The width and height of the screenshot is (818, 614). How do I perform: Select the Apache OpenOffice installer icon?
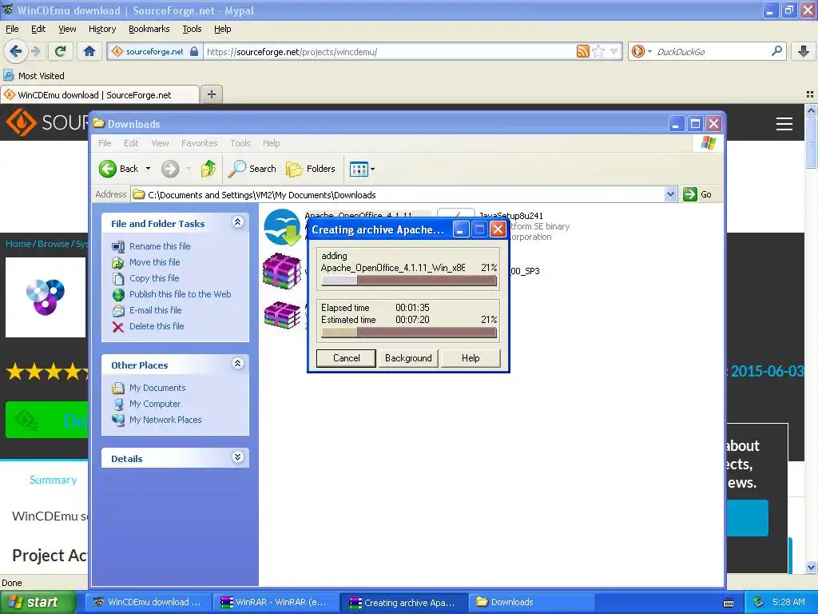click(282, 227)
